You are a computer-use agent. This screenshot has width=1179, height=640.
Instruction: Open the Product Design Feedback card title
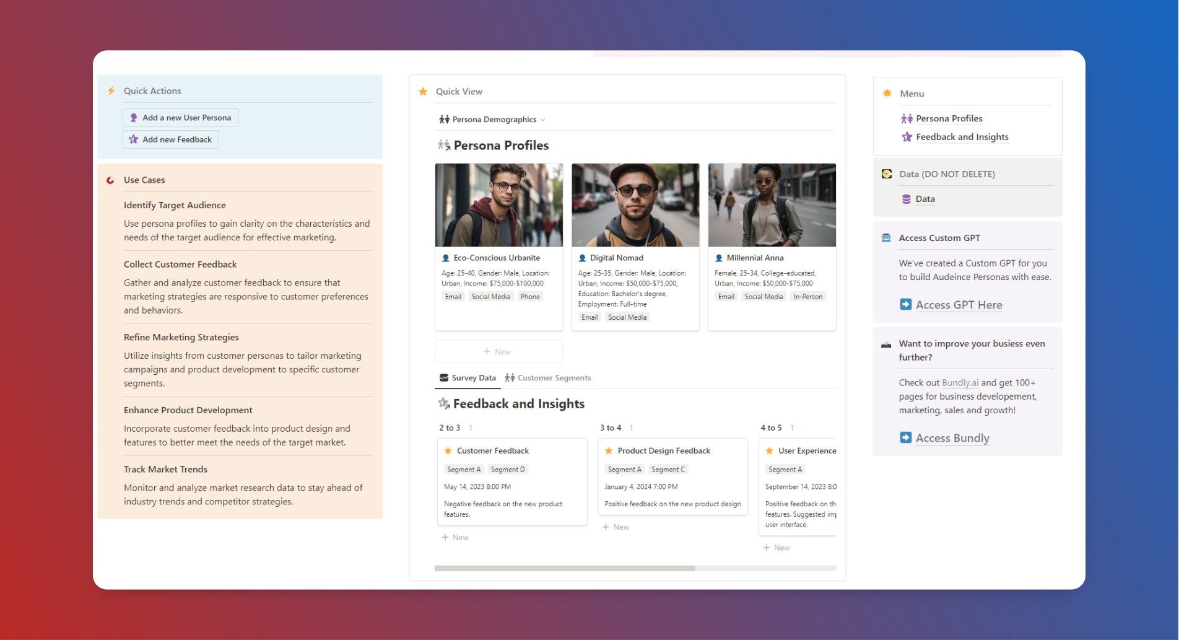click(x=664, y=451)
